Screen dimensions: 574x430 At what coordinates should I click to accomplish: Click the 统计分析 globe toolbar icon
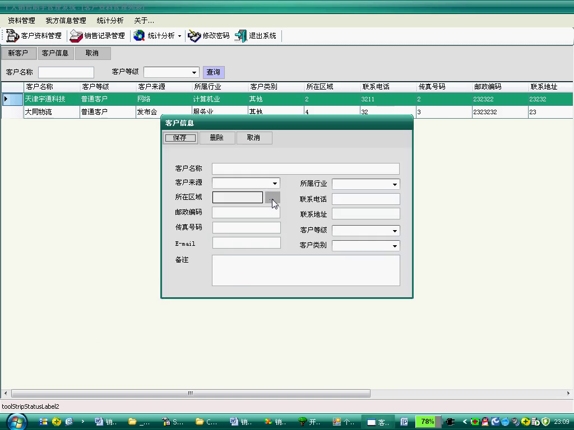point(139,35)
